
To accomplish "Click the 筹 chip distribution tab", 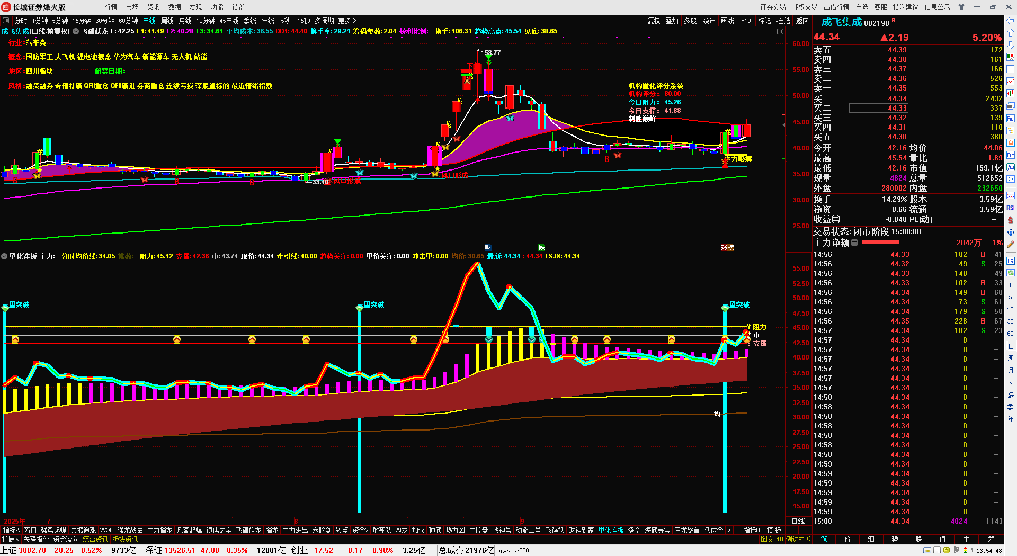I will (x=991, y=539).
